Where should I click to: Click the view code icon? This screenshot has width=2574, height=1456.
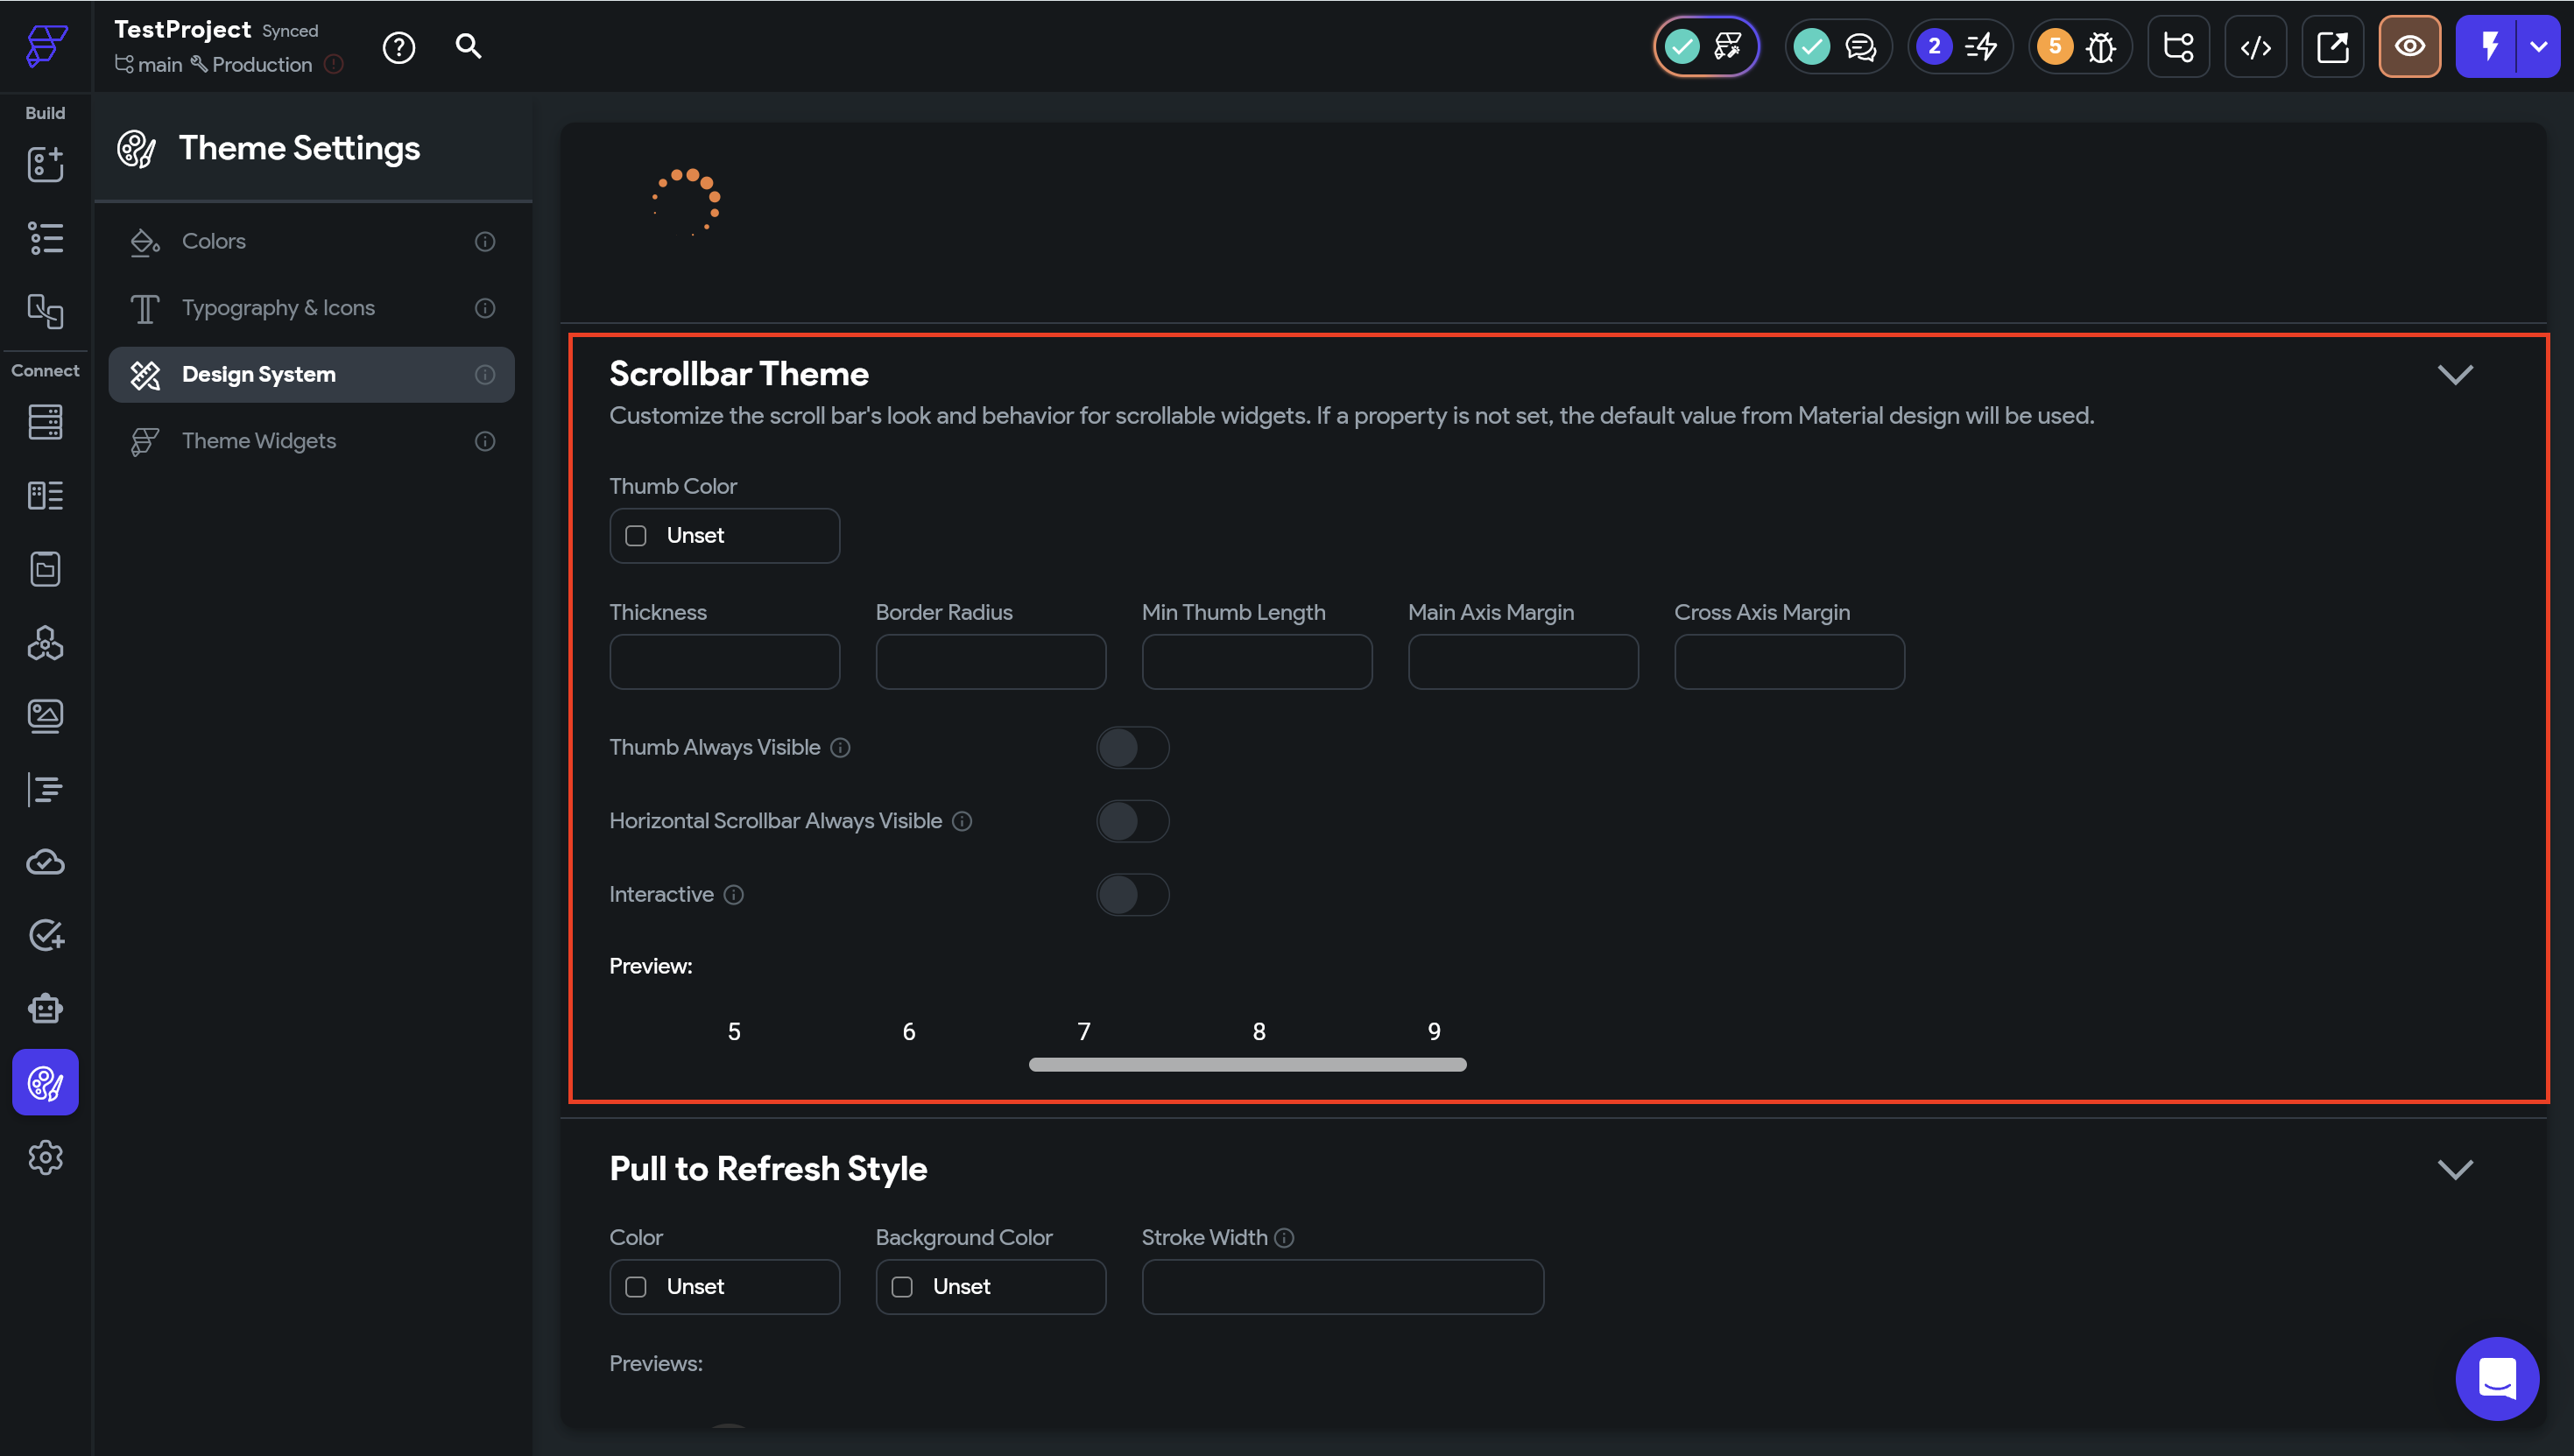(x=2255, y=47)
